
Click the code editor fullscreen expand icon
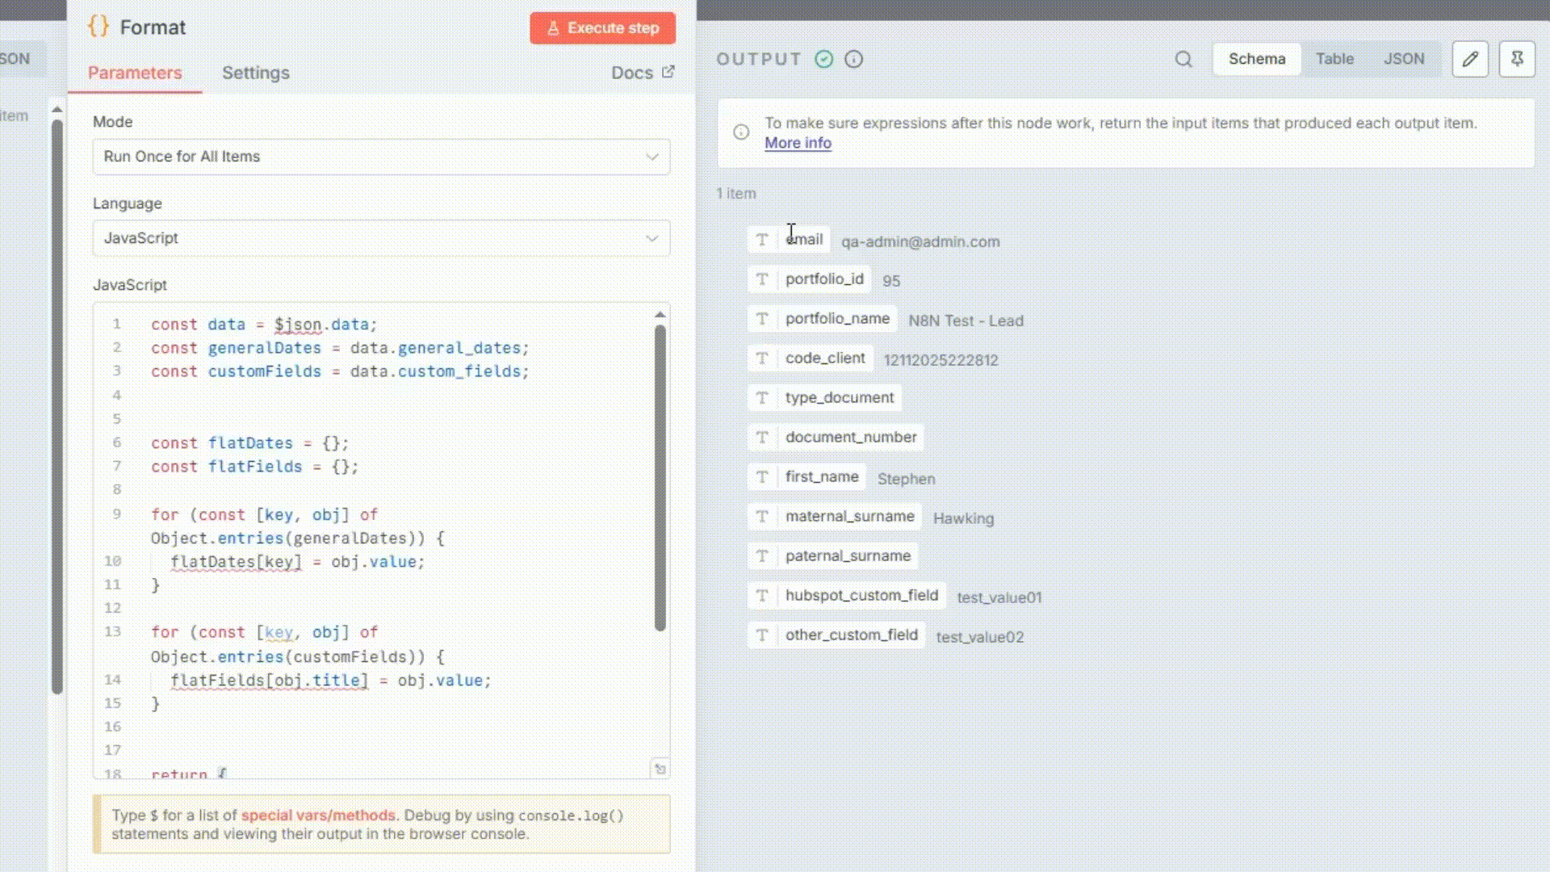tap(660, 769)
